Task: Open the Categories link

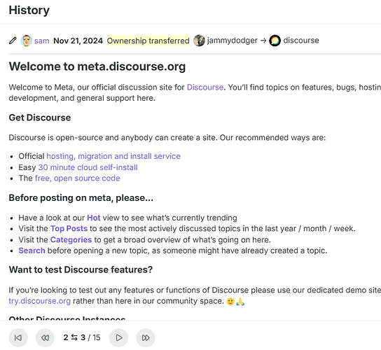Action: coord(71,239)
